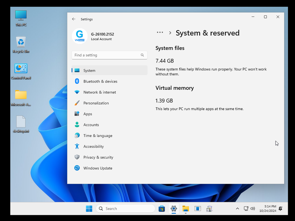Minimize the Settings window
Screen dimensions: 295x221
point(253,17)
